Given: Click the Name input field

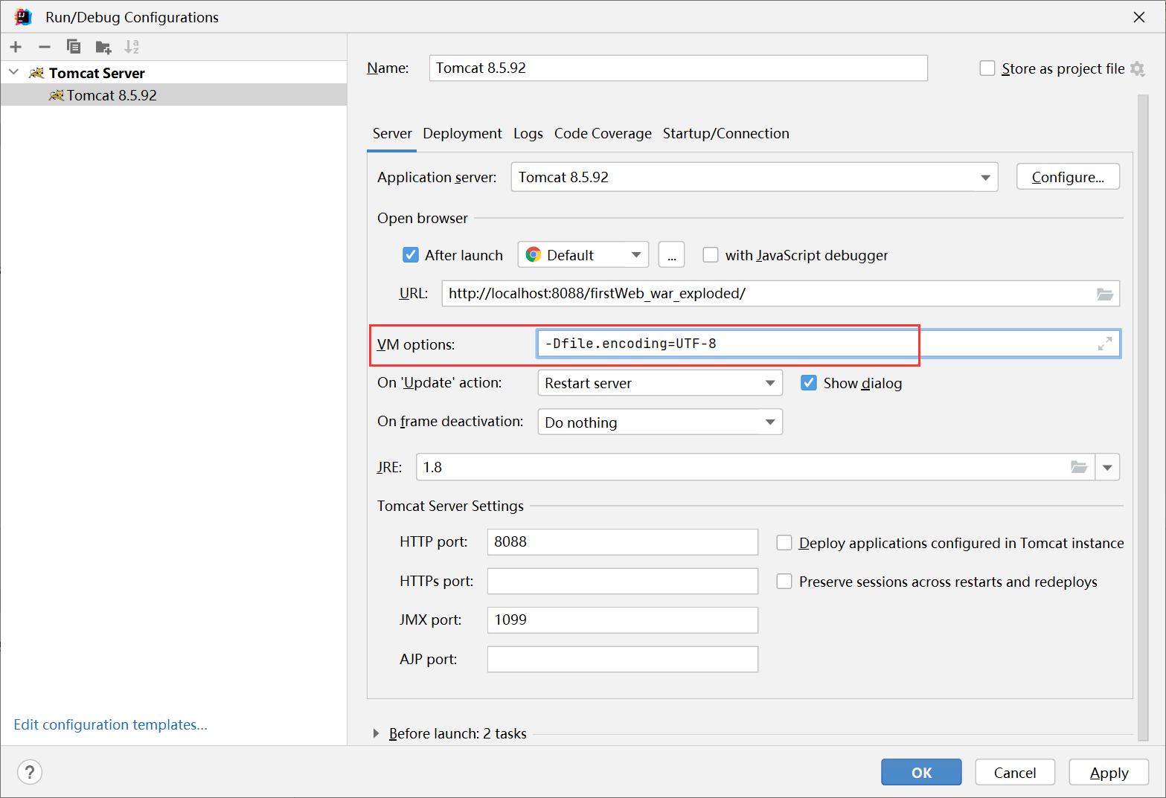Looking at the screenshot, I should click(x=679, y=68).
